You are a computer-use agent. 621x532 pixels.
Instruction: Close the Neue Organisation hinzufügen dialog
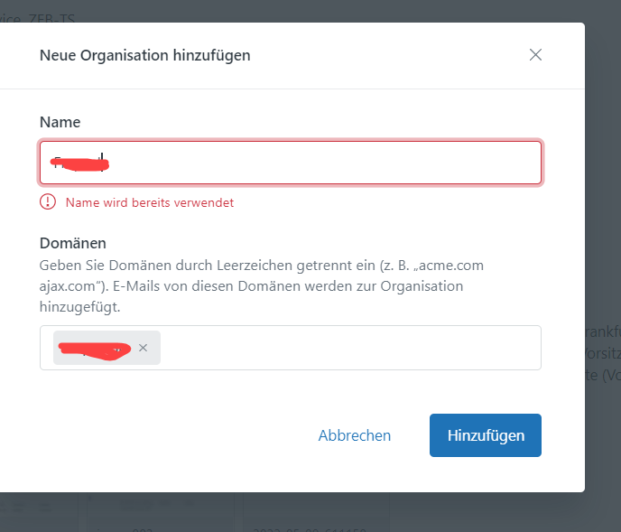click(x=535, y=55)
